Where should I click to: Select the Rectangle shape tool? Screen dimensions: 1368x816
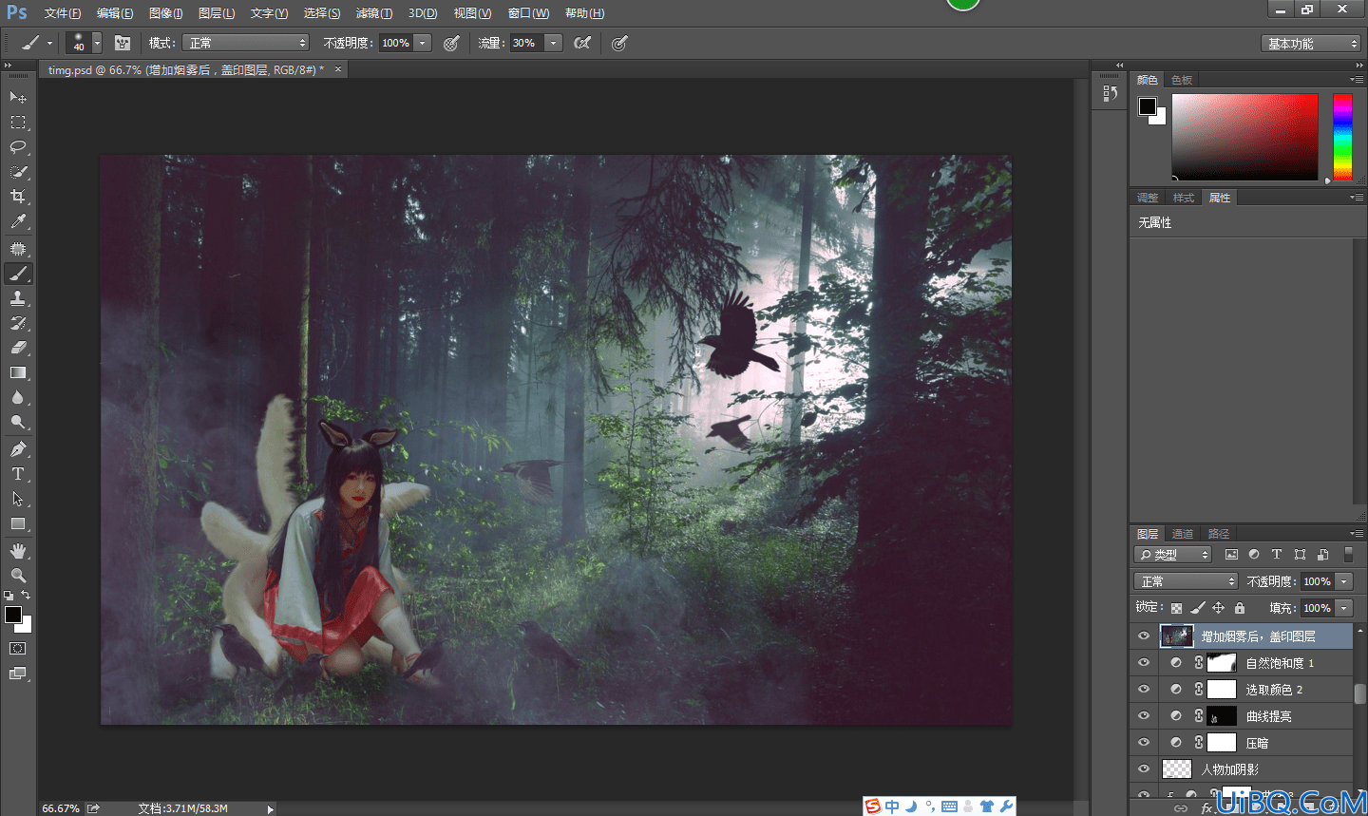coord(18,523)
